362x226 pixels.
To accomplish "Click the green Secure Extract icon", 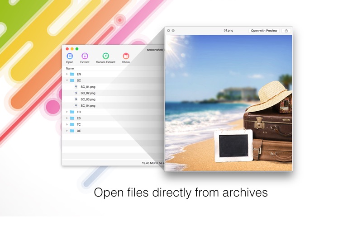I will [x=105, y=56].
